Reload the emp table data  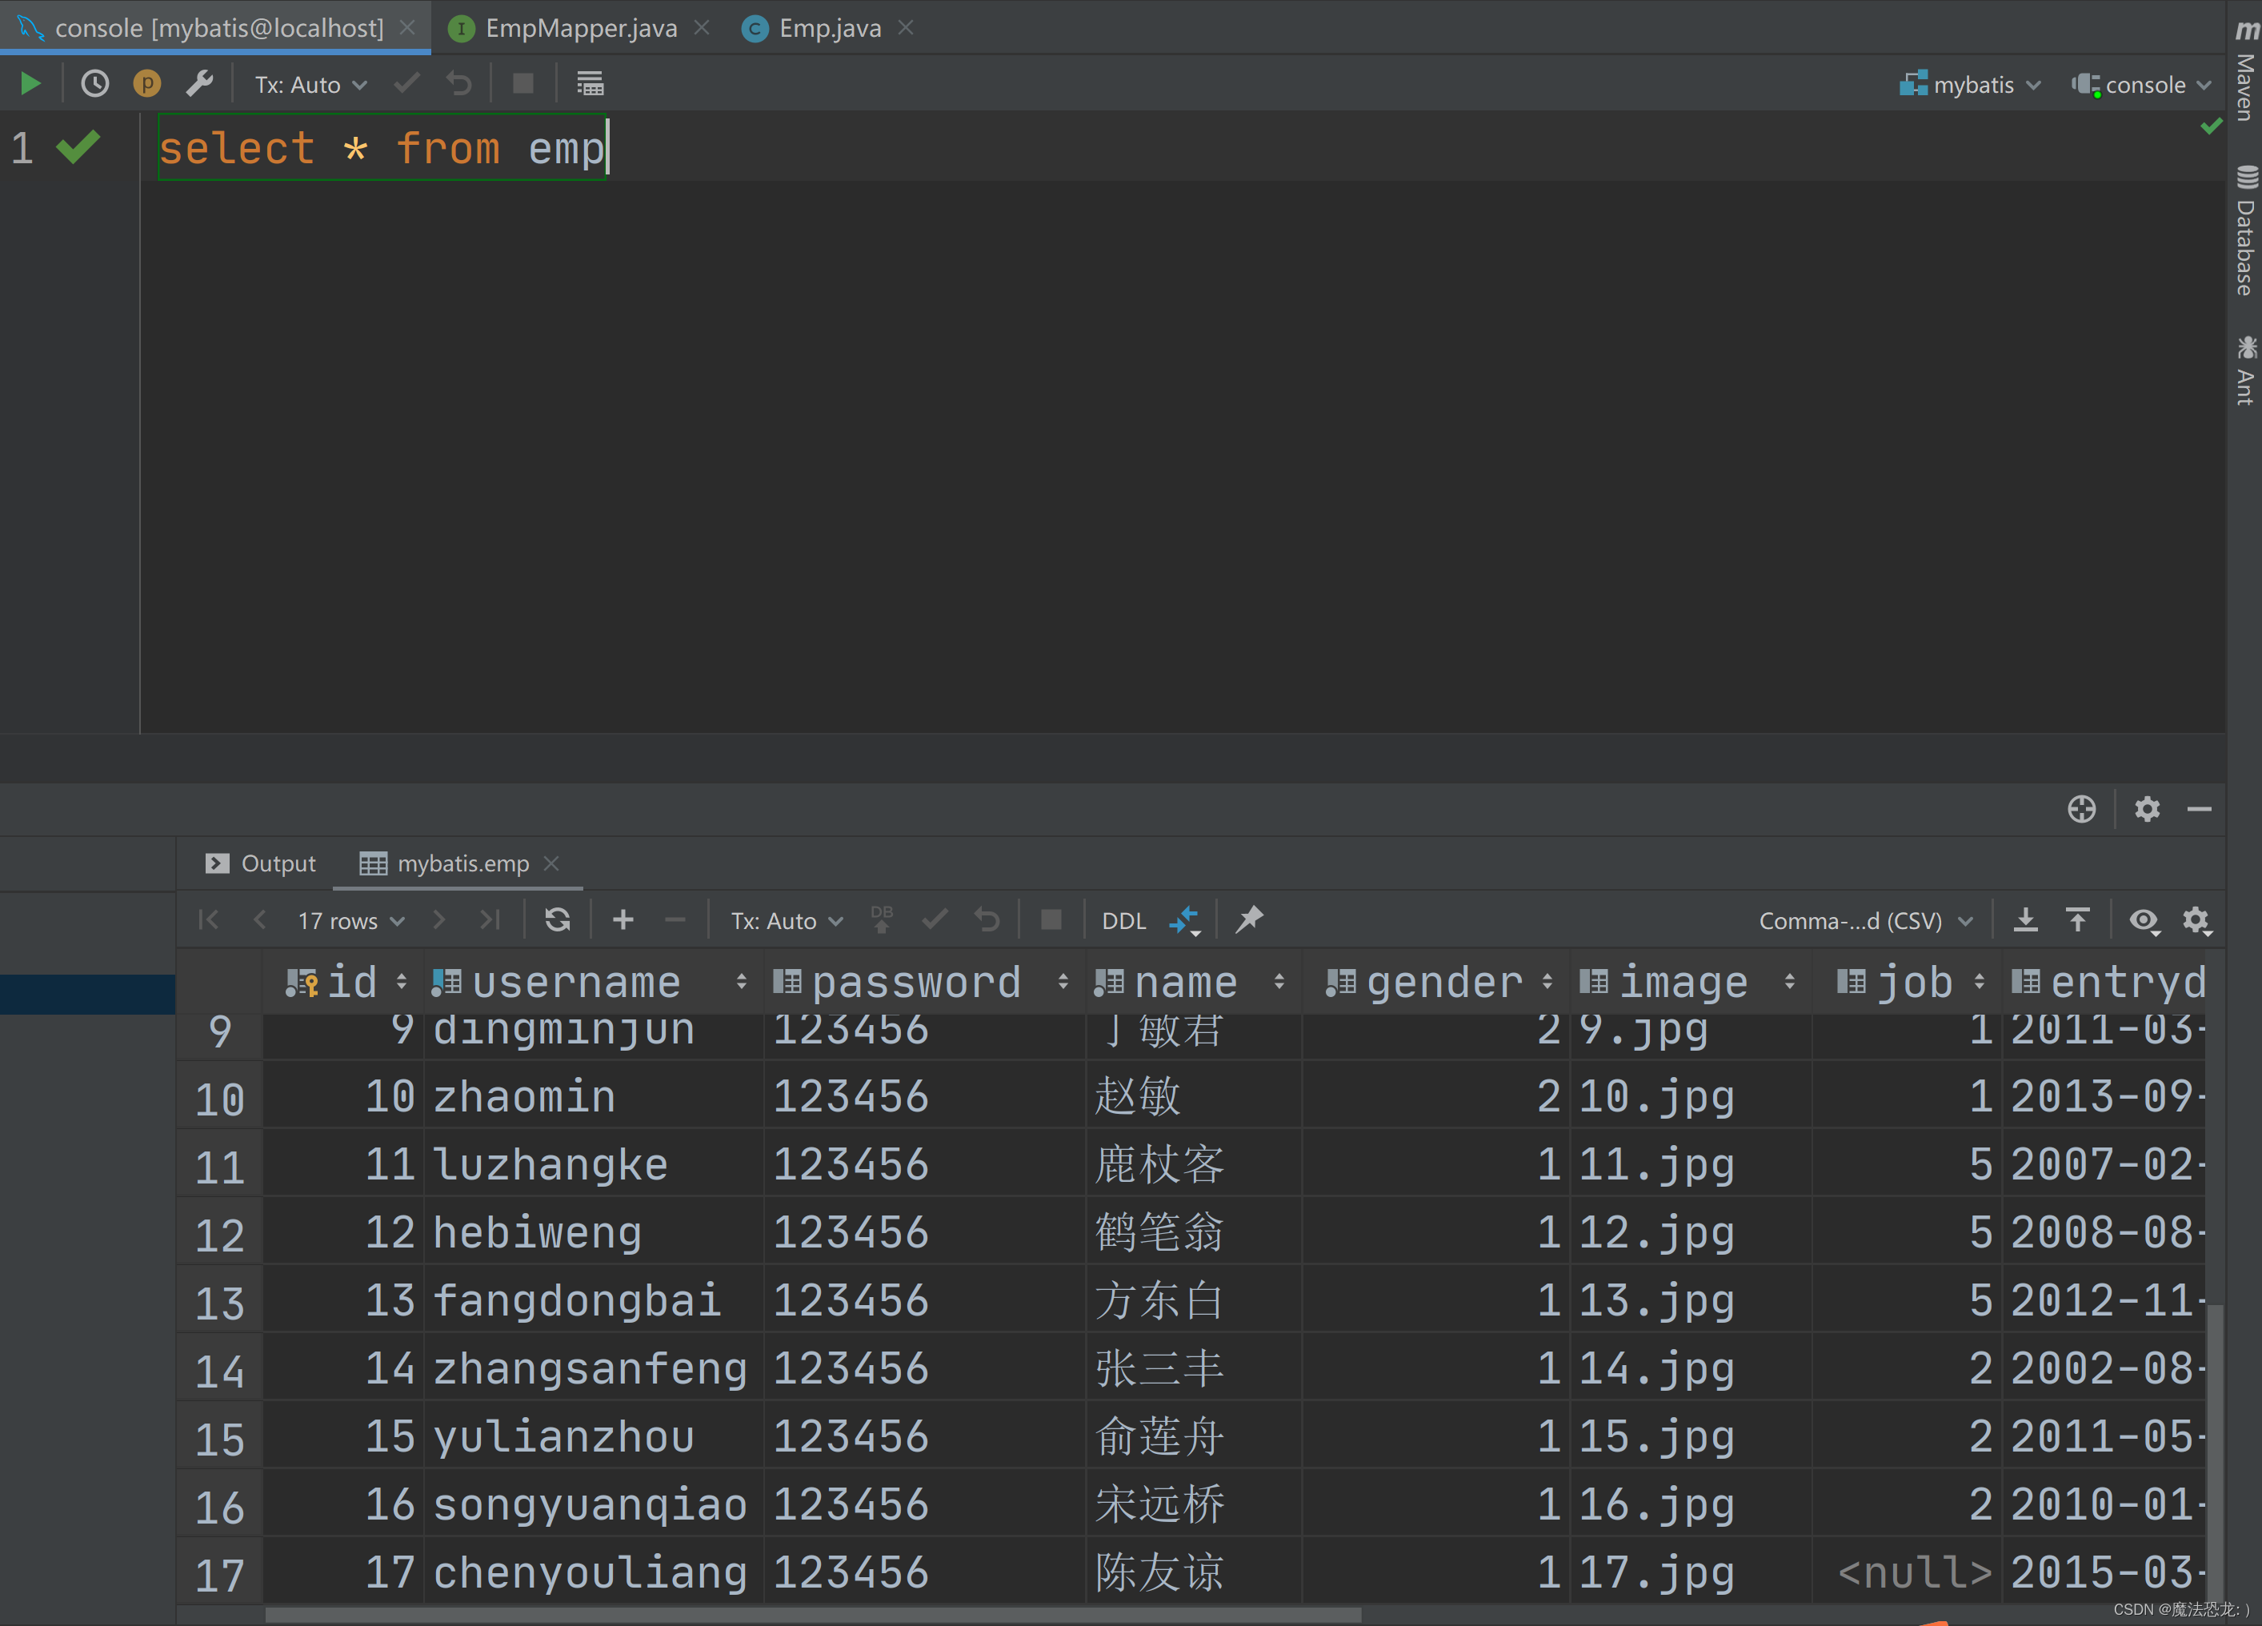558,919
